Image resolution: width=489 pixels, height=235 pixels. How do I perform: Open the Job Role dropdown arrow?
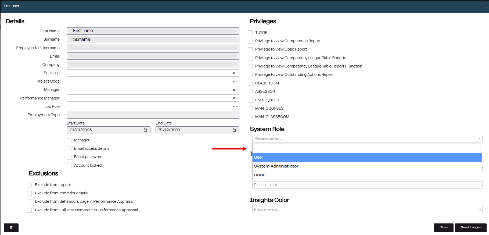click(x=237, y=106)
